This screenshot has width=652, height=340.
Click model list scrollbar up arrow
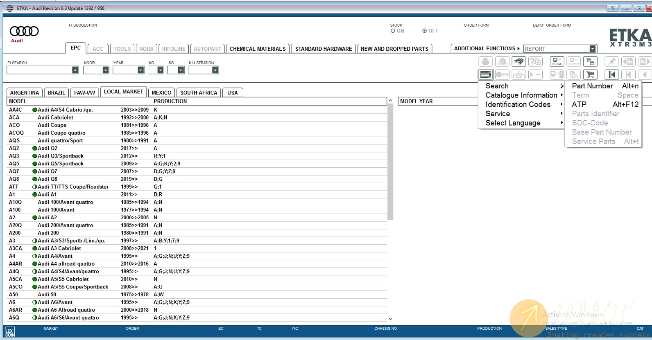pyautogui.click(x=390, y=100)
